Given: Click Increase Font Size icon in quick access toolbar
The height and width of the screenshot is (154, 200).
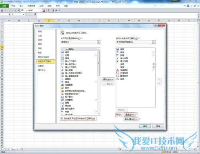Looking at the screenshot, I should (x=19, y=10).
